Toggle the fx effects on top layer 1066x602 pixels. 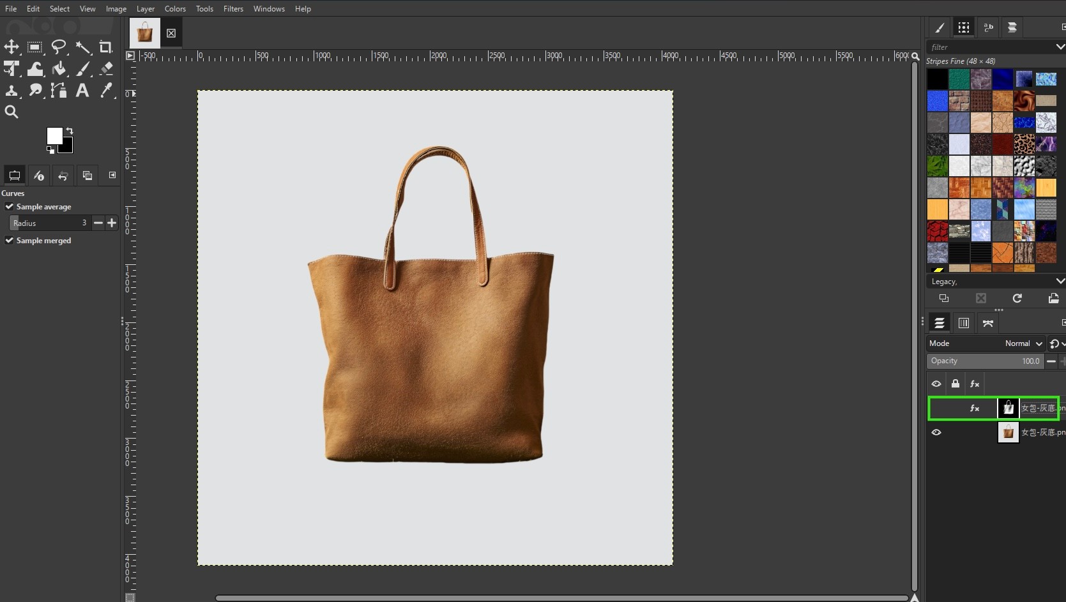tap(975, 408)
